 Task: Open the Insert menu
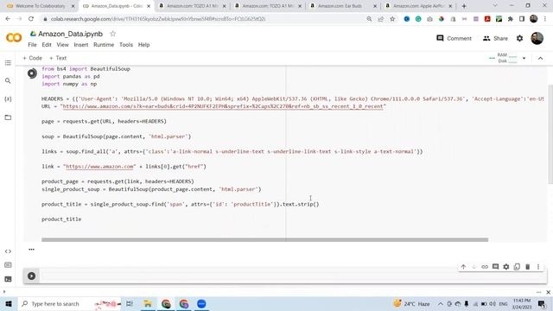click(x=81, y=45)
